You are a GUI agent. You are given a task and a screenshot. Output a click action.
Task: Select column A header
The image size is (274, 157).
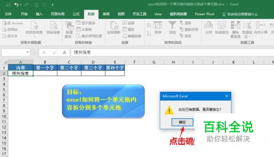tap(21, 62)
